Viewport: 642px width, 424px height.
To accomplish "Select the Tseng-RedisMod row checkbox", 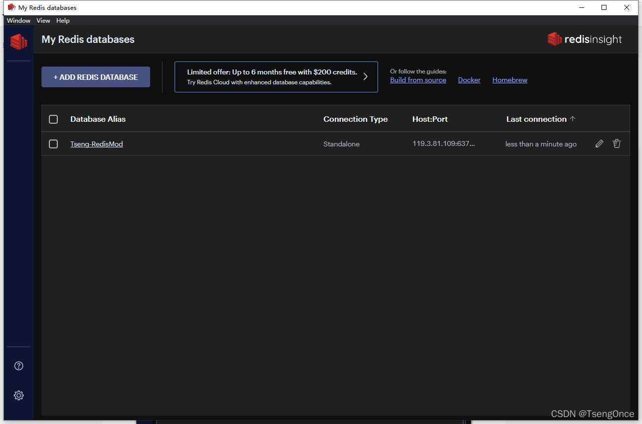I will [53, 143].
